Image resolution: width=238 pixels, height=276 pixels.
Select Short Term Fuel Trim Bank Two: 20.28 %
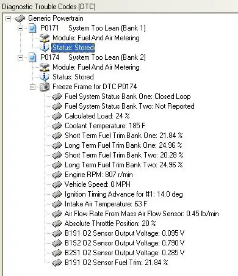tap(124, 155)
